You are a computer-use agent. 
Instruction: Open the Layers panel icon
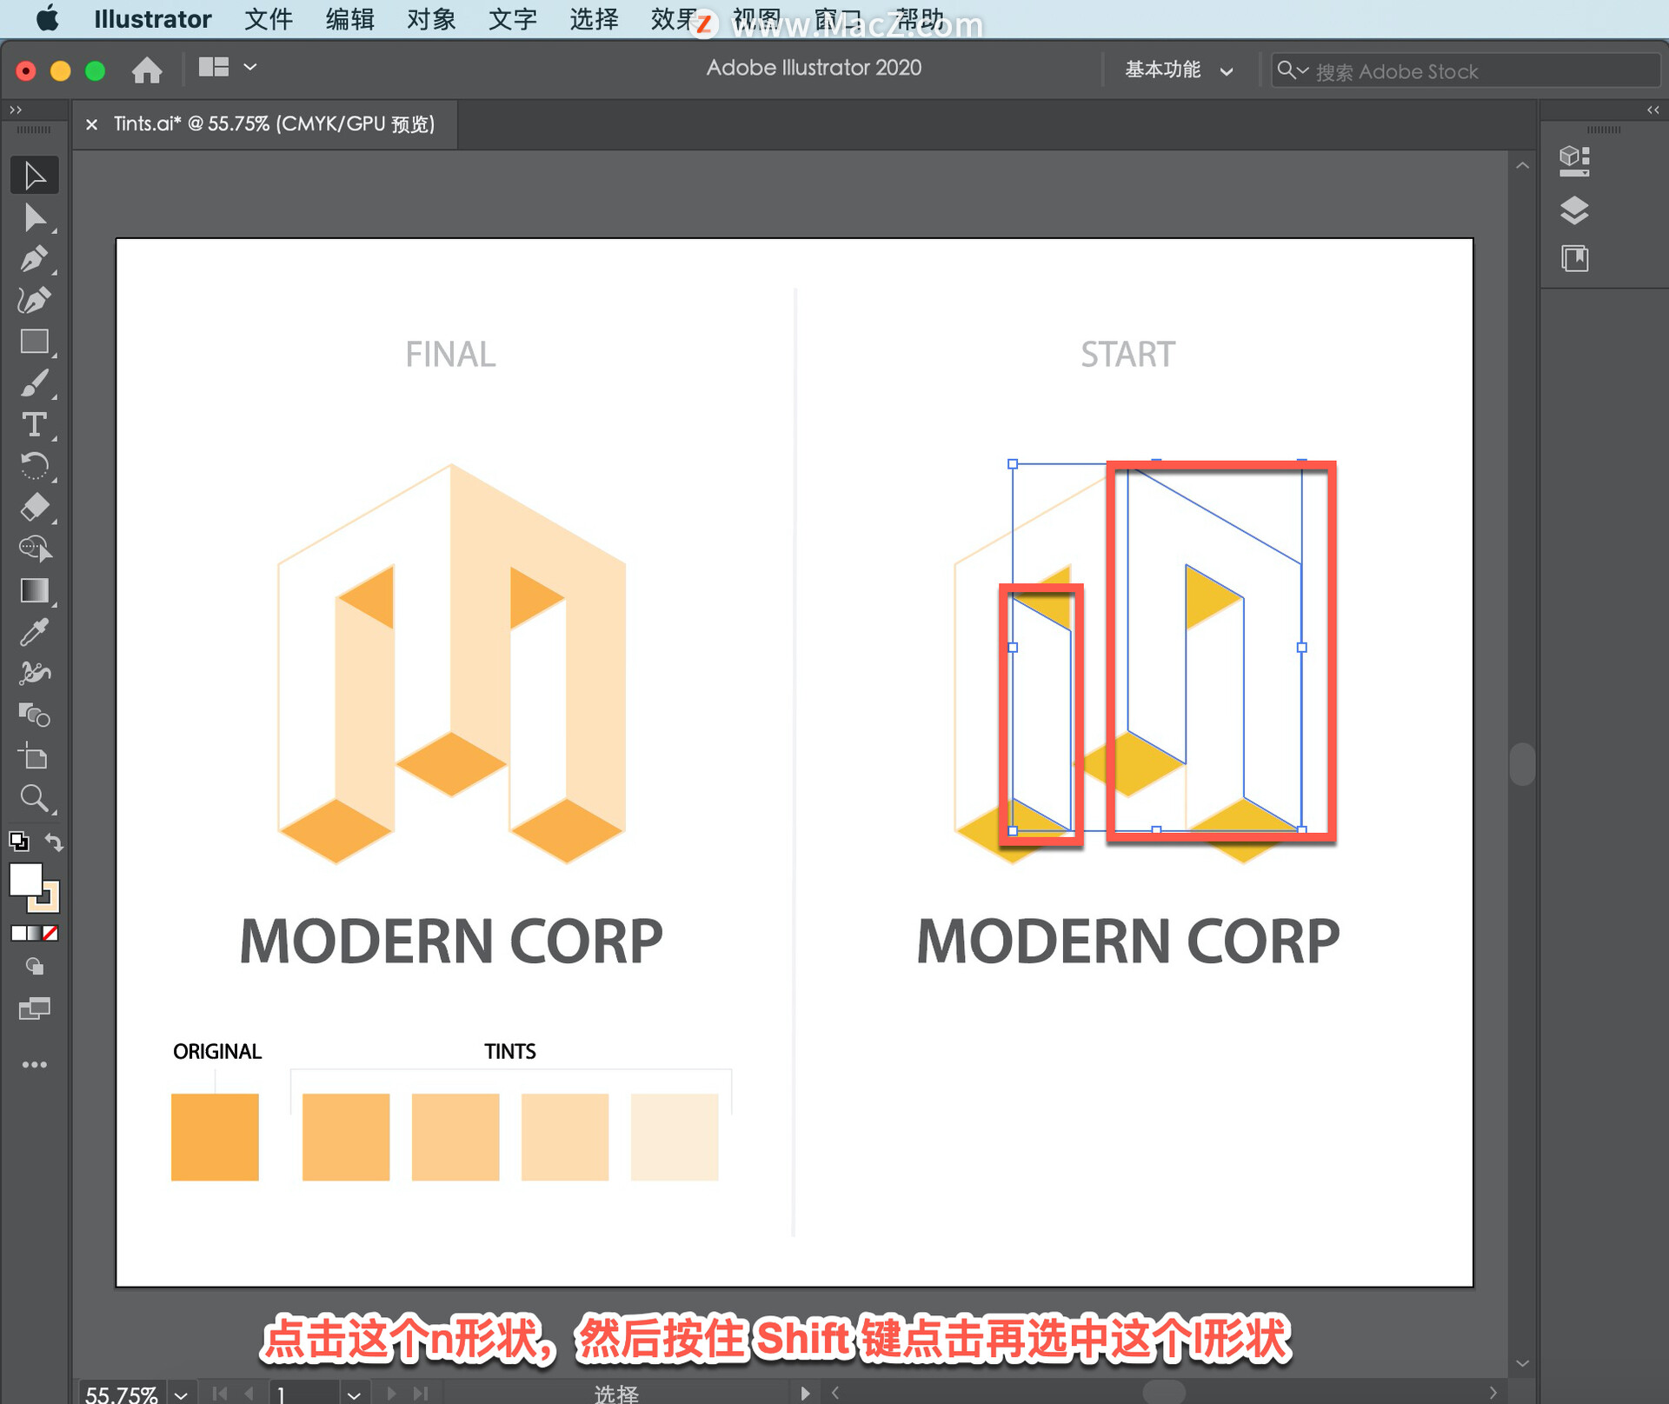pyautogui.click(x=1574, y=210)
